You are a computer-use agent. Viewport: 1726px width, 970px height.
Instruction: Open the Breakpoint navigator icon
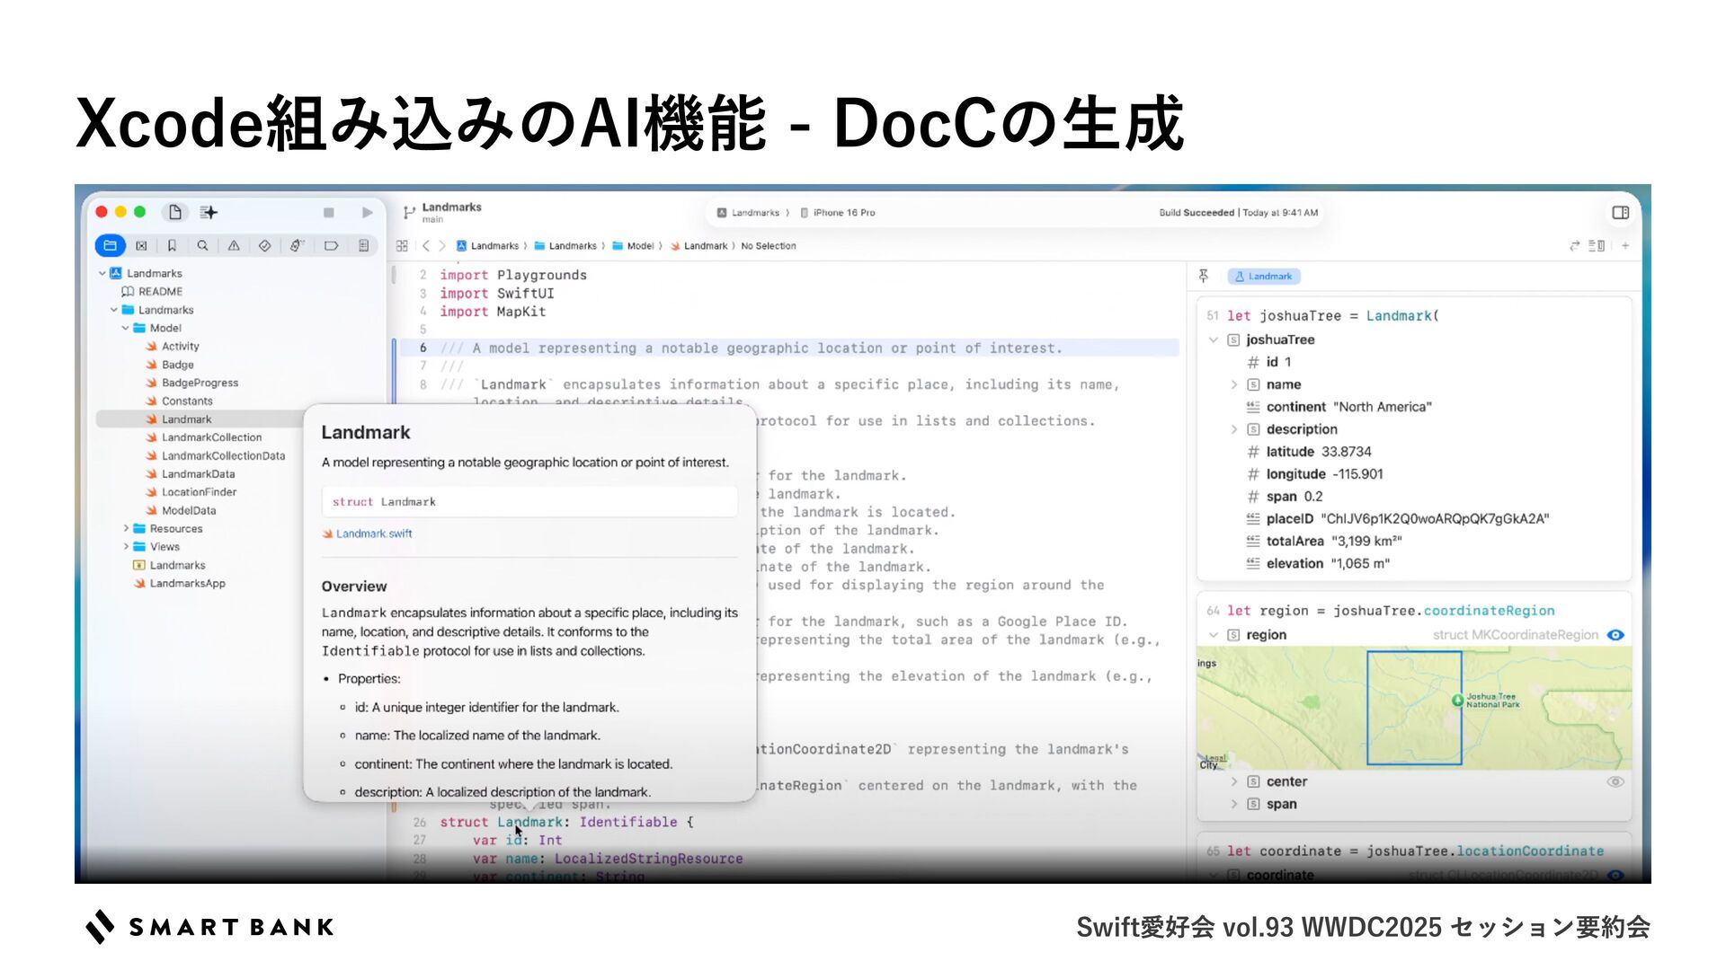click(331, 245)
